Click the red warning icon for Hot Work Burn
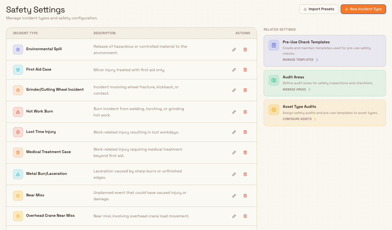This screenshot has width=392, height=230. [18, 112]
